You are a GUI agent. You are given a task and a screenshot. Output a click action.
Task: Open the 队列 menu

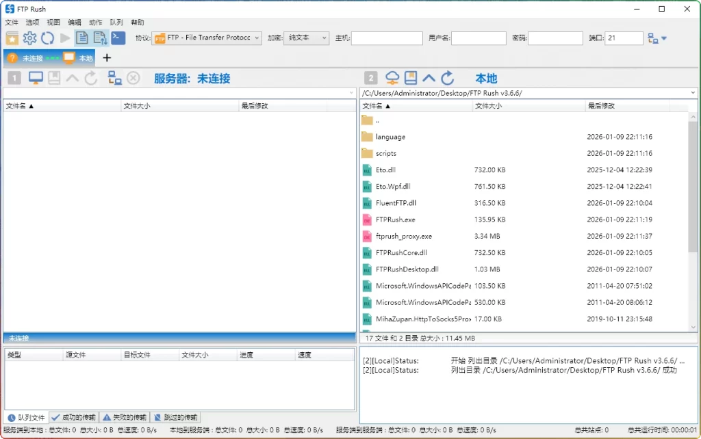115,21
